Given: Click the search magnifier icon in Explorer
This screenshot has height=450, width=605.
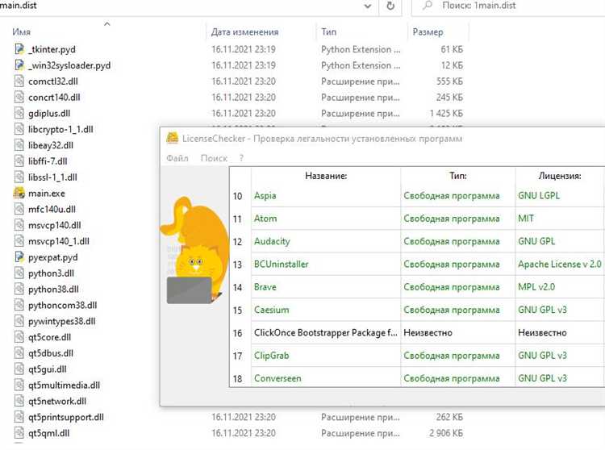Looking at the screenshot, I should coord(428,6).
